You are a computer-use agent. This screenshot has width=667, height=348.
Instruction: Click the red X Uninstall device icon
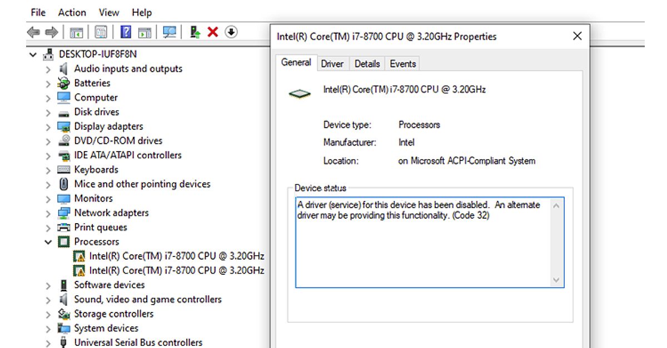pos(212,33)
